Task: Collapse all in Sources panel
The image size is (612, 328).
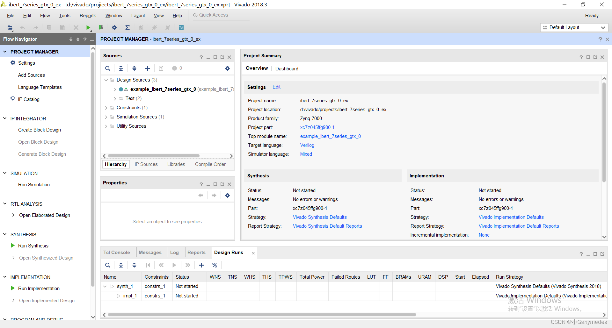Action: [121, 68]
